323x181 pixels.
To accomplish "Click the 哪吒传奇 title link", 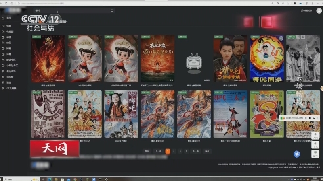I will click(267, 141).
